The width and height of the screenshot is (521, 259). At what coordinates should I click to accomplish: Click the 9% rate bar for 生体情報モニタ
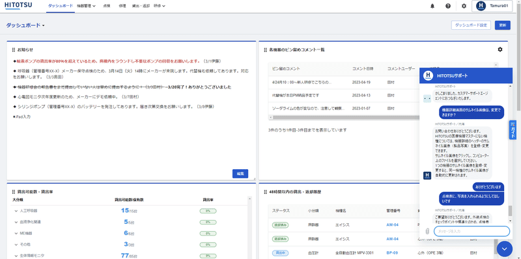[208, 256]
